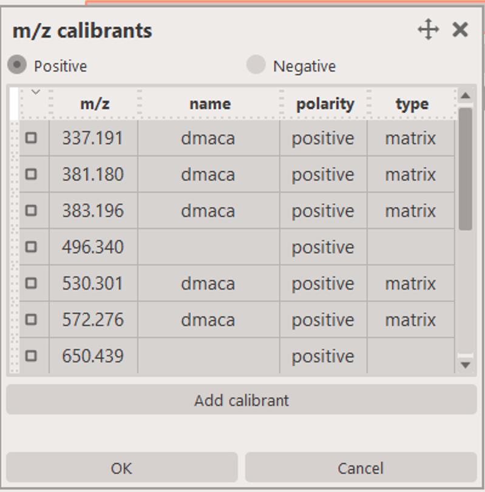The height and width of the screenshot is (492, 485).
Task: Click the empty name cell for 496.340
Action: tap(208, 247)
